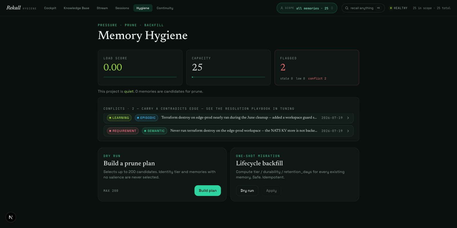Click the Build plan button
The width and height of the screenshot is (457, 228).
208,191
